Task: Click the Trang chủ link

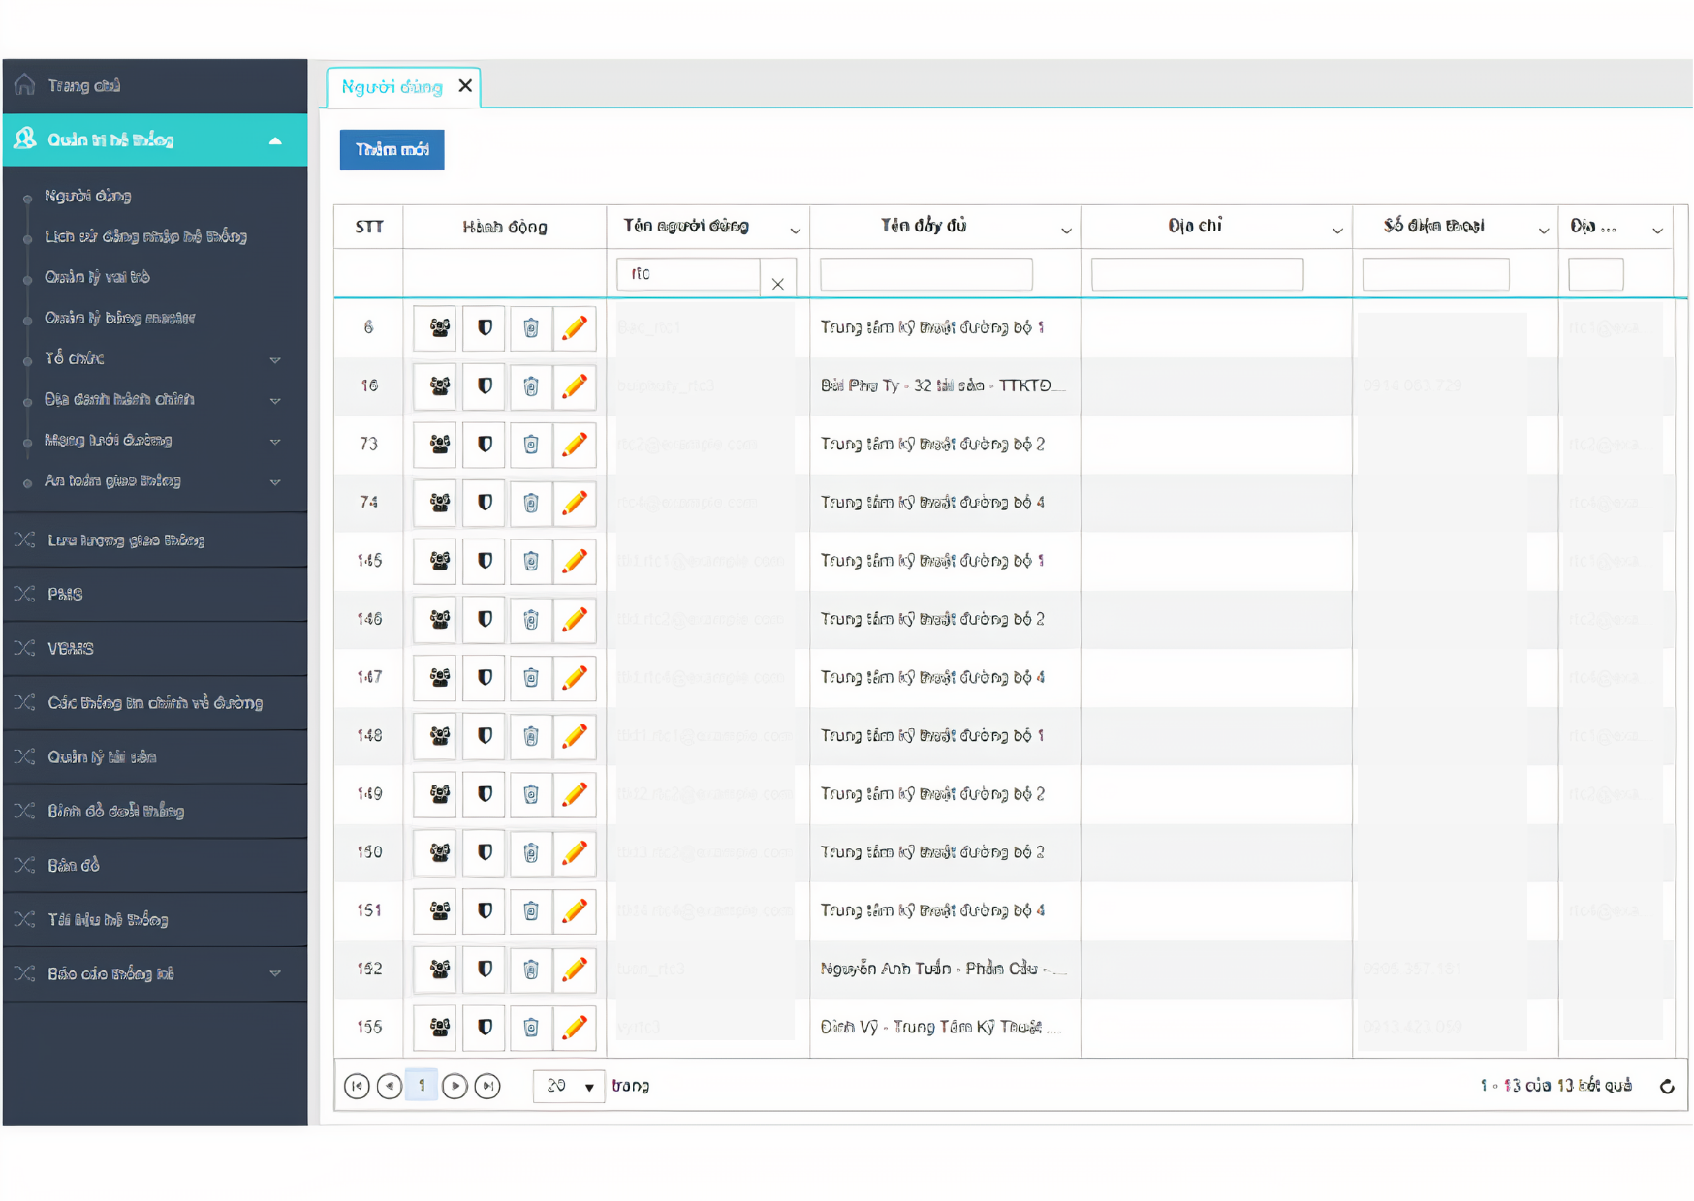Action: (84, 85)
